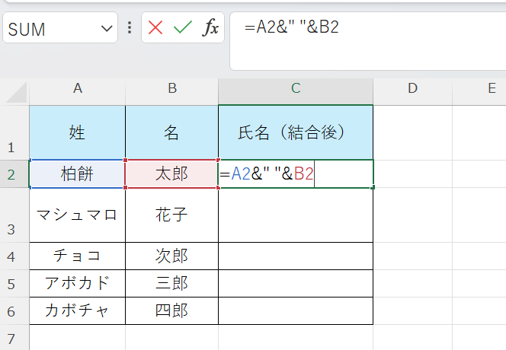506x350 pixels.
Task: Click the 氏名（結合後） header cell
Action: 296,132
